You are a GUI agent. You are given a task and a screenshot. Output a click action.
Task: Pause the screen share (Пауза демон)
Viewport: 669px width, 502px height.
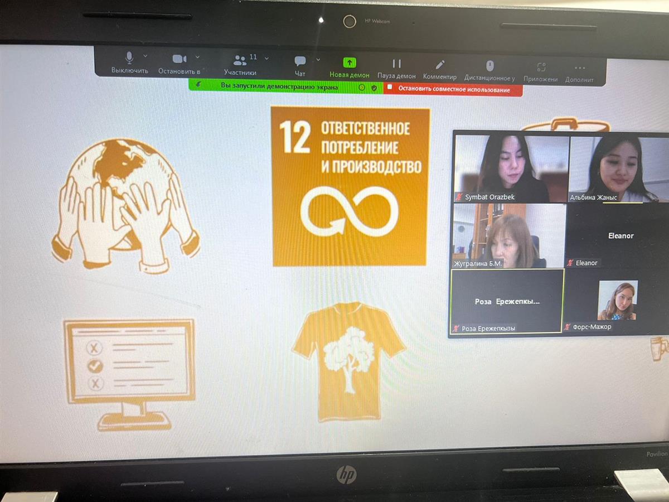(x=396, y=68)
